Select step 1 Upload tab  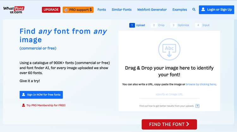[x=137, y=25]
